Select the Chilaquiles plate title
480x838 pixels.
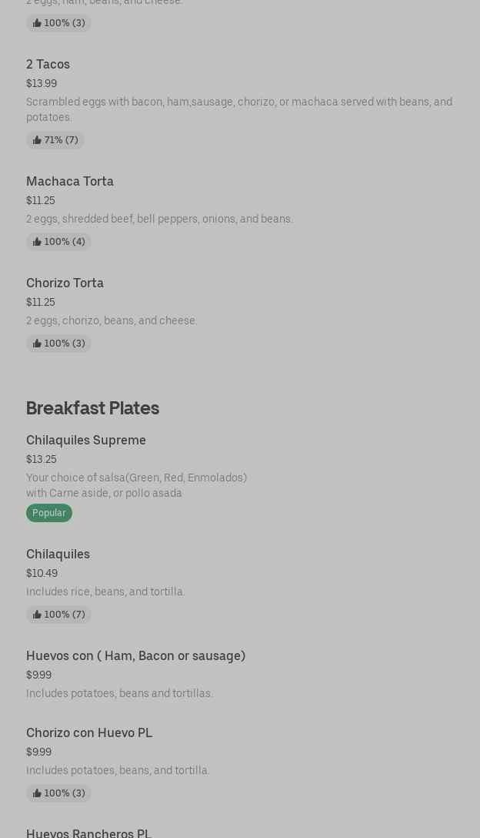pos(58,554)
